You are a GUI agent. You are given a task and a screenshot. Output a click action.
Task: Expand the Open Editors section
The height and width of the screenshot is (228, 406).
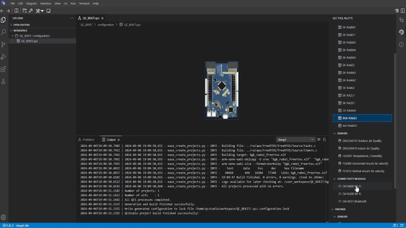(21, 25)
